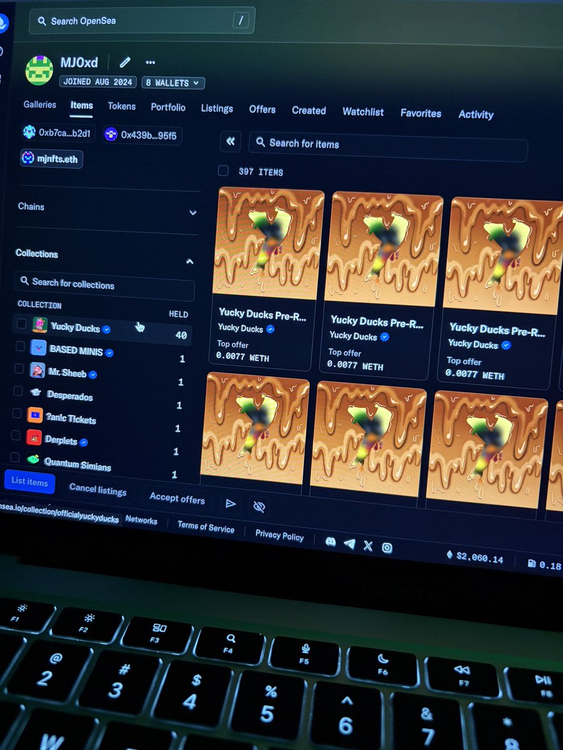This screenshot has height=750, width=563.
Task: Open the three-dot profile options menu
Action: [150, 62]
